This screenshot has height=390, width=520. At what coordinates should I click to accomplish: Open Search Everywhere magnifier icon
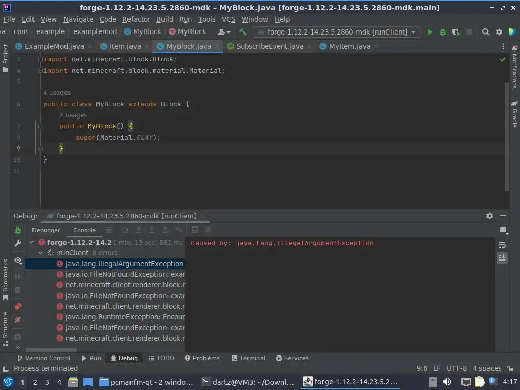(x=485, y=32)
